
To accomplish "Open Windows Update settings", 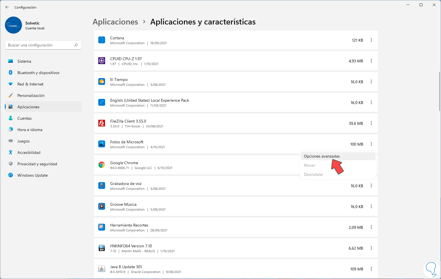I will coord(43,175).
